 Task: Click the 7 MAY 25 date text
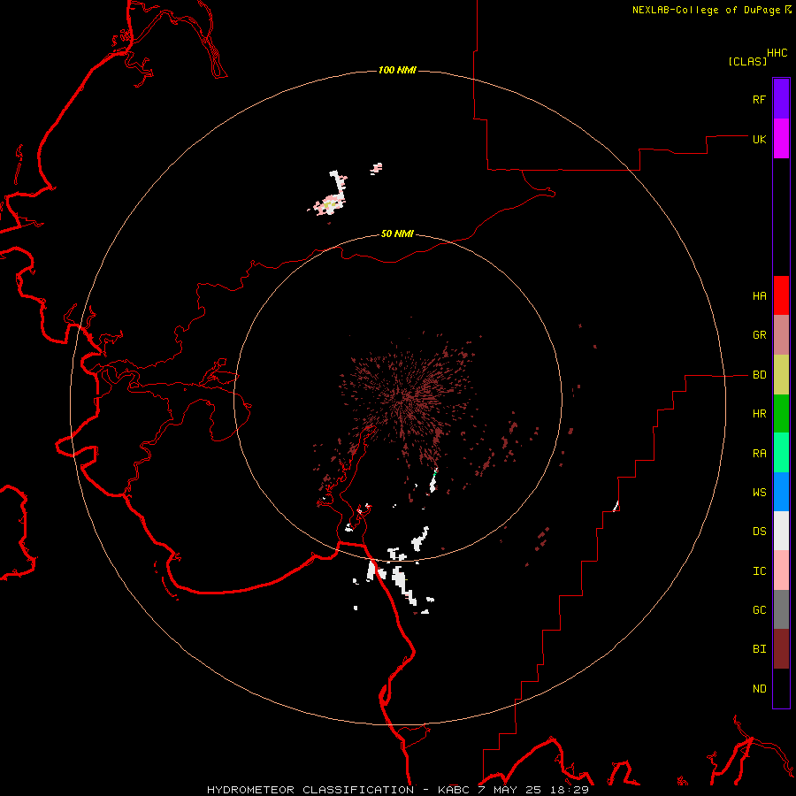click(x=509, y=790)
